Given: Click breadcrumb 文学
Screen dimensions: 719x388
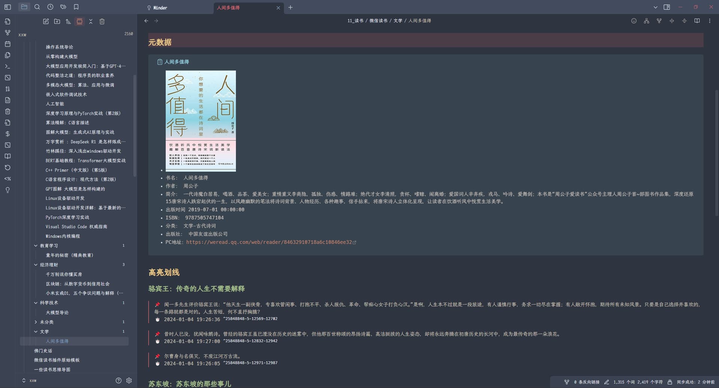Looking at the screenshot, I should pos(398,21).
